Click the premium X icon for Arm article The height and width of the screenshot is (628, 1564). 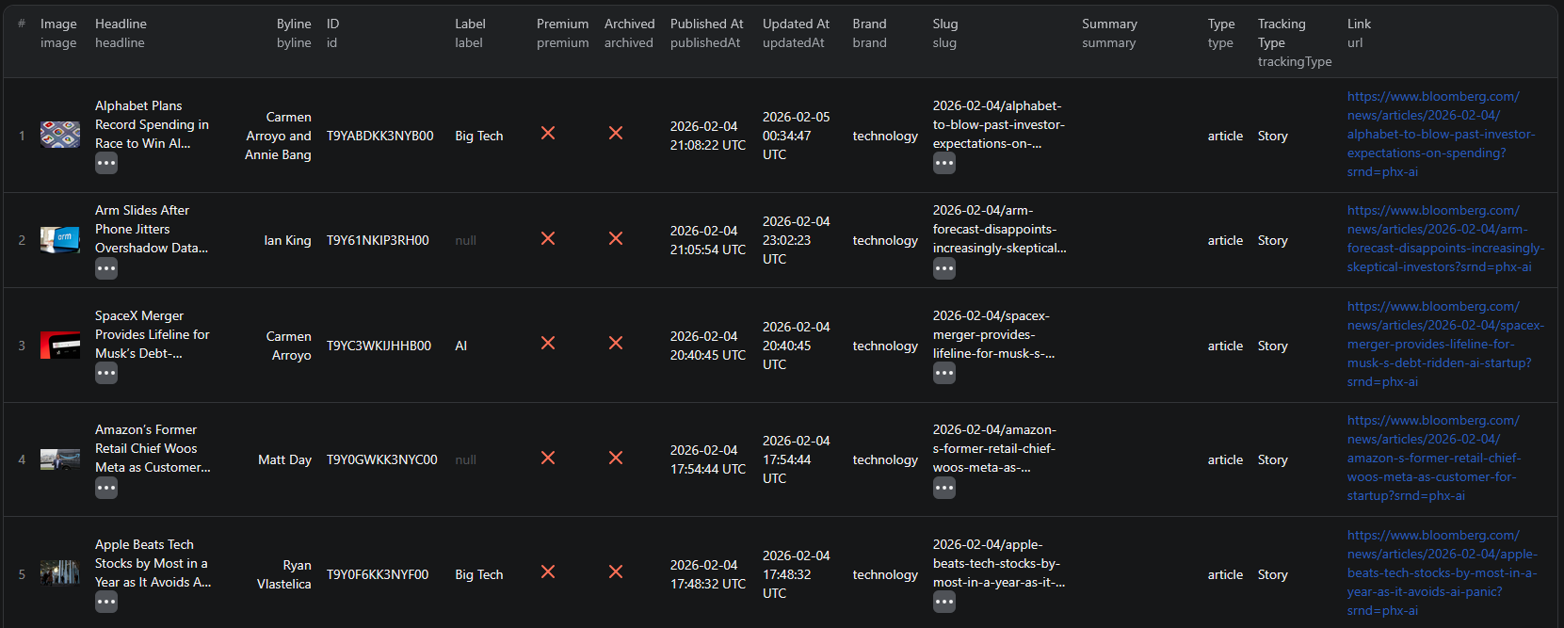(x=548, y=239)
